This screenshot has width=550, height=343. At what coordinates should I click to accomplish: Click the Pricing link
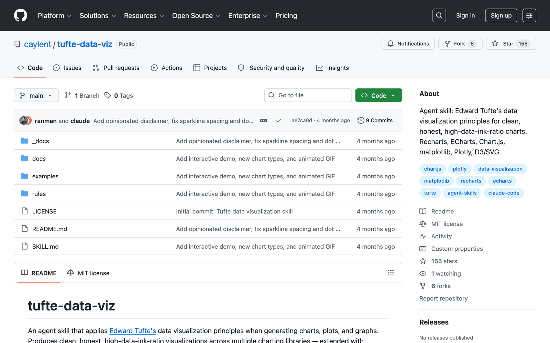point(286,15)
